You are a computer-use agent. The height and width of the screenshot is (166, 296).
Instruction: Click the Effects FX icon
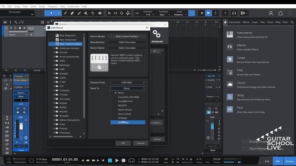[230, 47]
